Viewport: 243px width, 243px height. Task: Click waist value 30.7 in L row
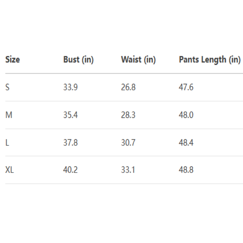coord(128,143)
